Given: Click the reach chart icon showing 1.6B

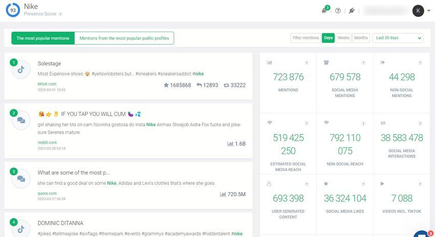Looking at the screenshot, I should [x=230, y=144].
